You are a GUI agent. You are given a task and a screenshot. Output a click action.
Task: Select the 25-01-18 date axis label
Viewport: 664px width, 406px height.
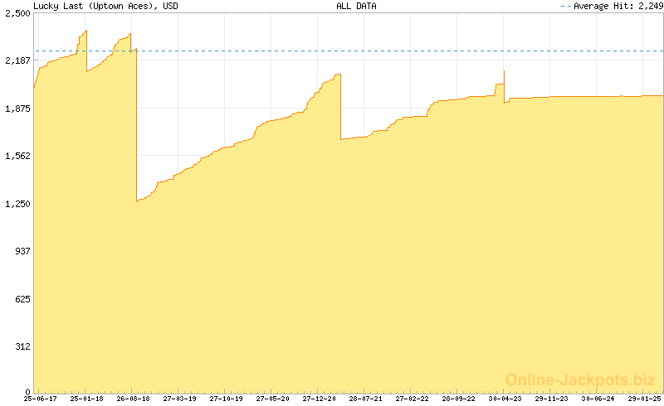point(87,399)
